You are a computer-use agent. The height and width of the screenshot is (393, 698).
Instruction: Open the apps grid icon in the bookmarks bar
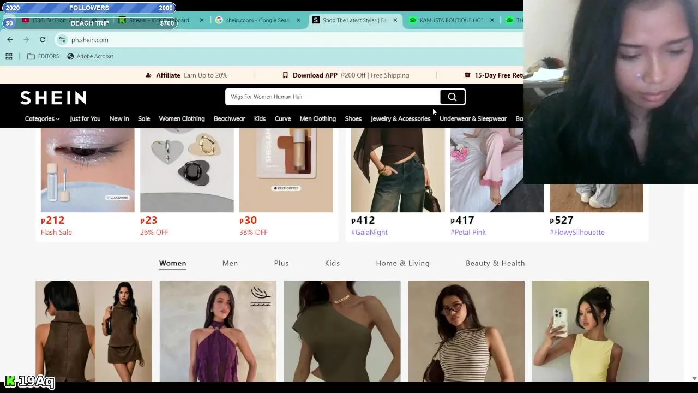pos(9,56)
